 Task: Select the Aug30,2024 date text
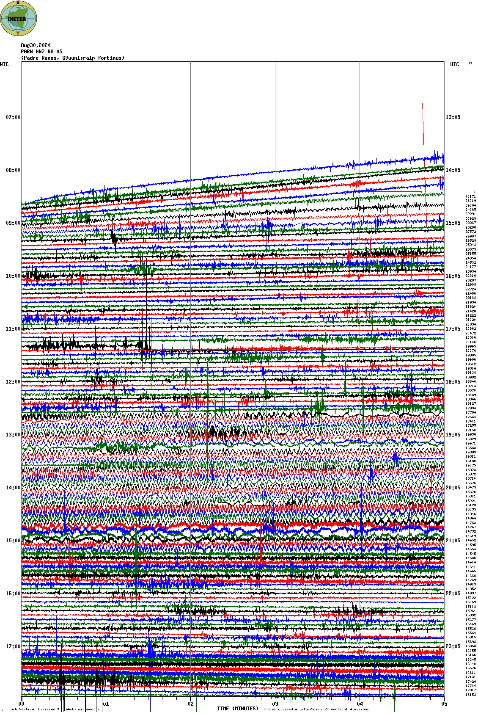36,45
